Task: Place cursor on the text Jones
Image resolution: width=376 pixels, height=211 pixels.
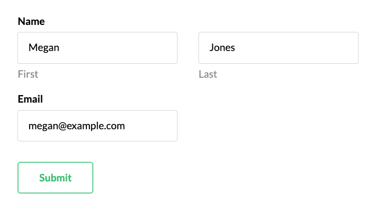Action: pyautogui.click(x=222, y=48)
